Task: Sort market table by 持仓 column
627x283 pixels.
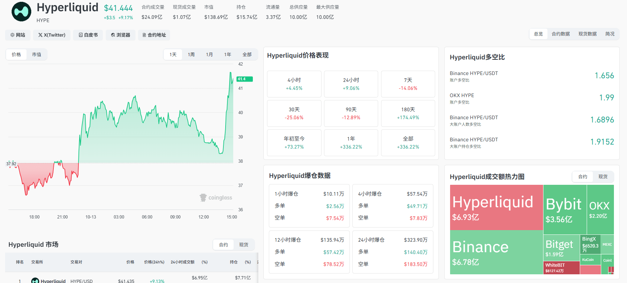Action: point(234,262)
